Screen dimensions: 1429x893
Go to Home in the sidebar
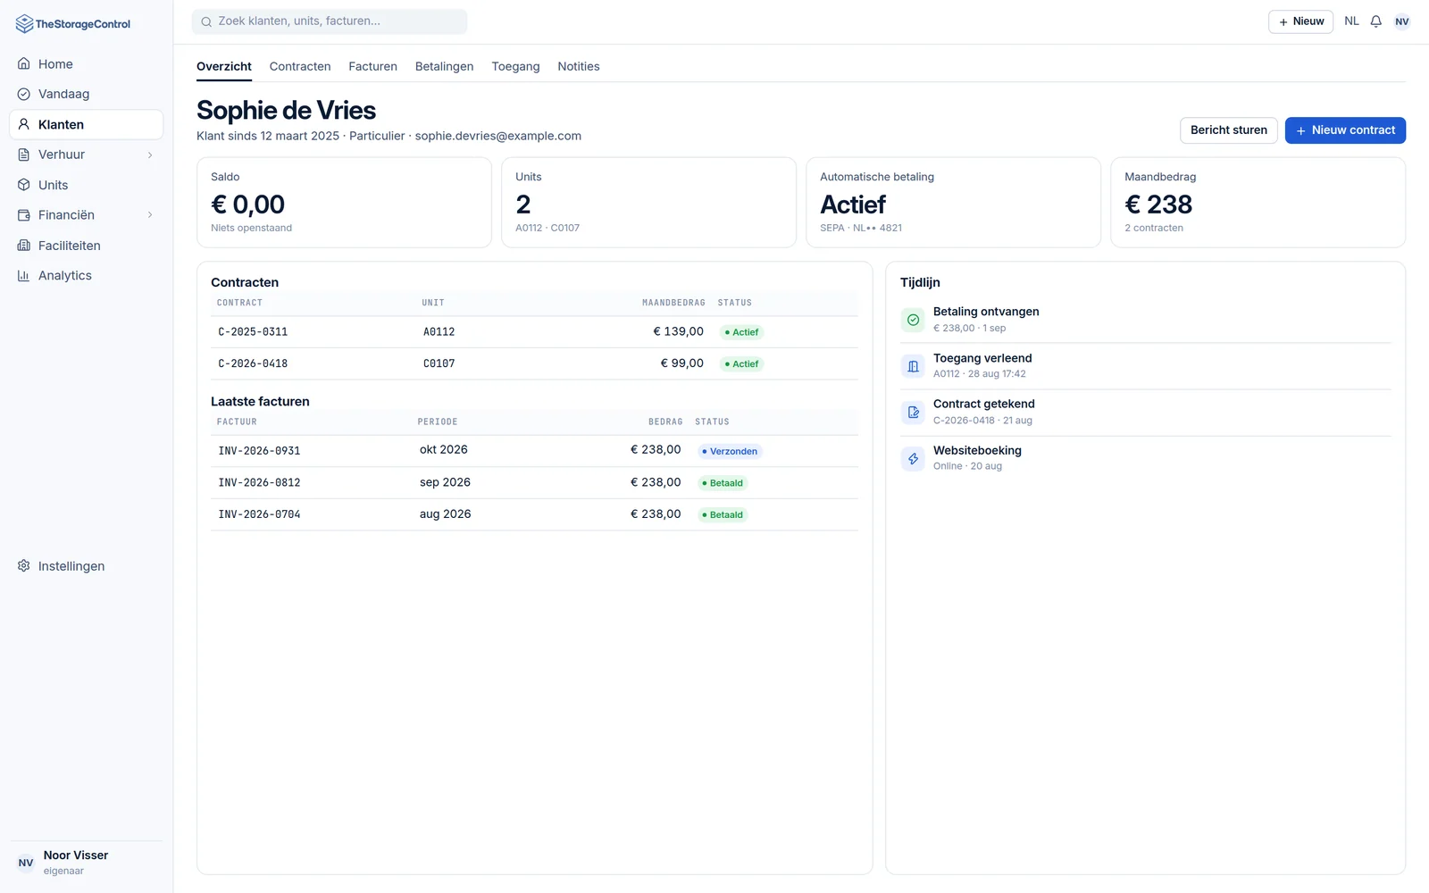(87, 64)
